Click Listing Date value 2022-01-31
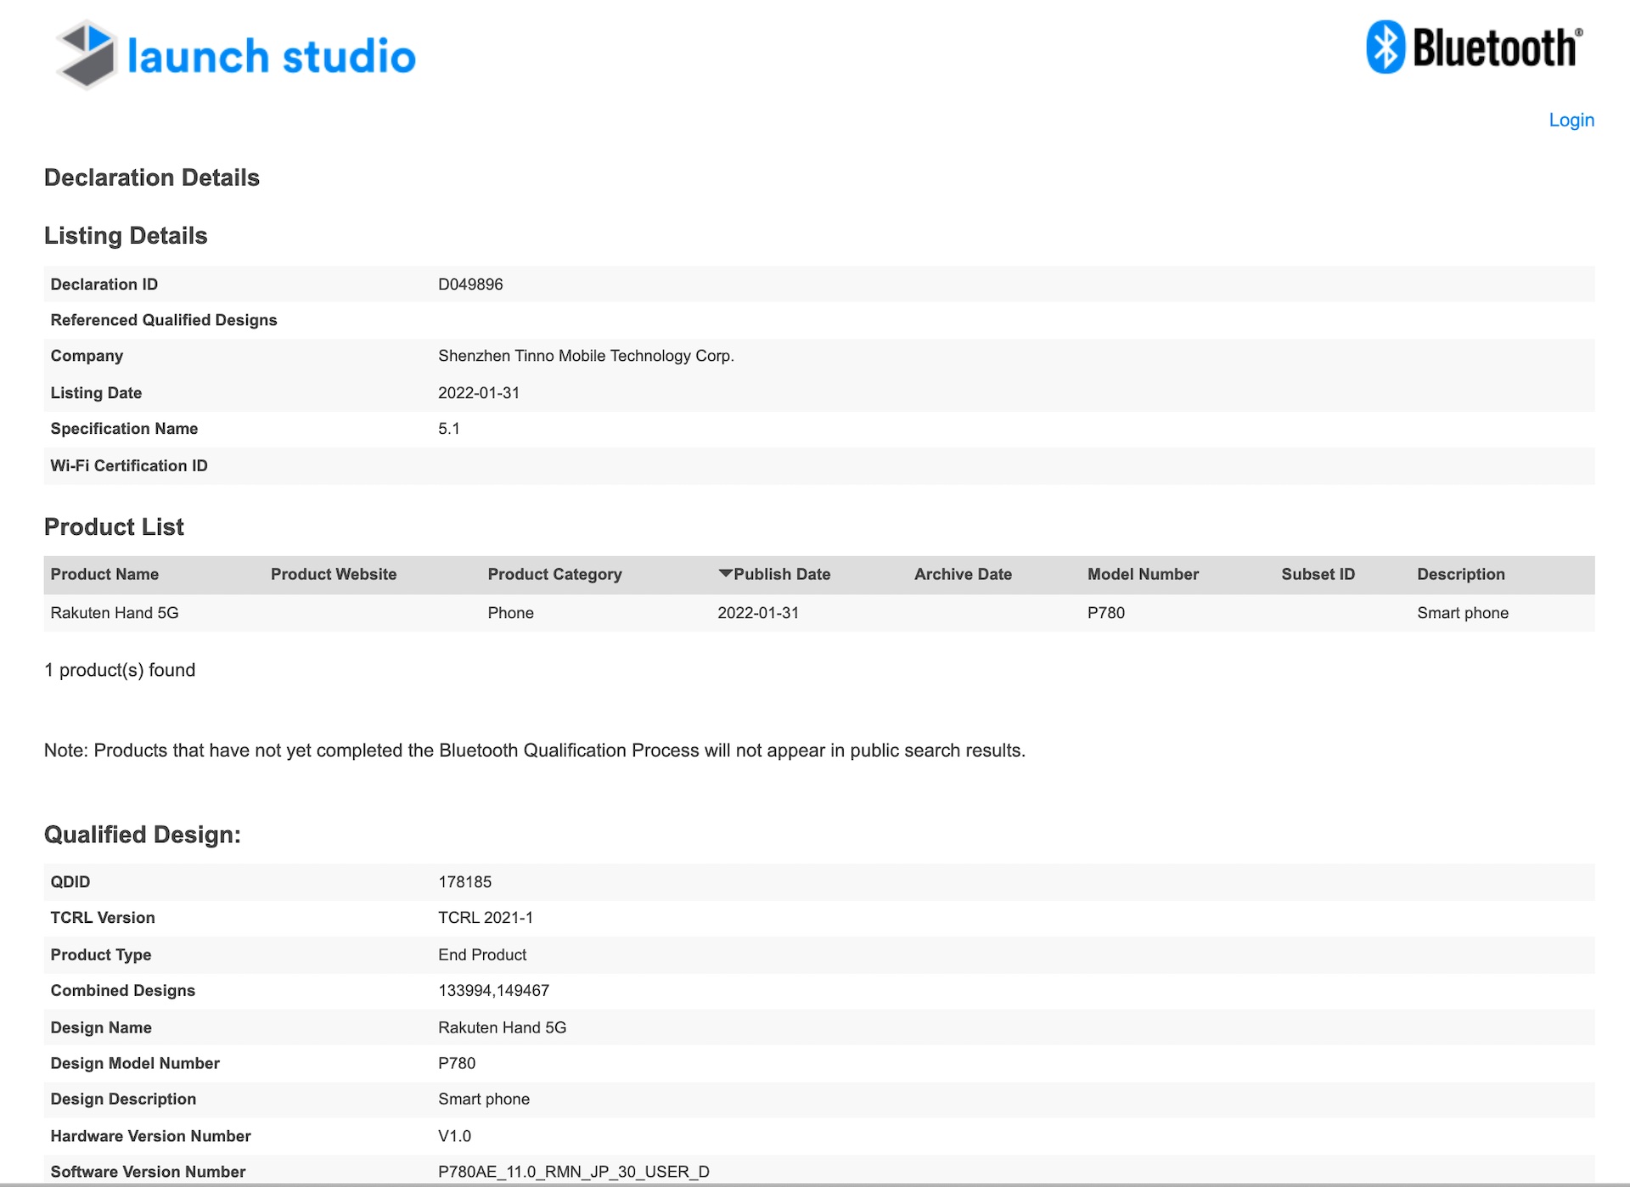The height and width of the screenshot is (1187, 1630). 479,393
